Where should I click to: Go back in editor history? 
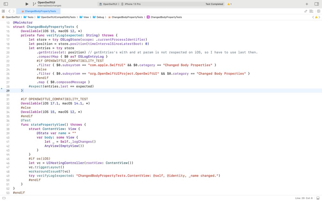[x=9, y=11]
